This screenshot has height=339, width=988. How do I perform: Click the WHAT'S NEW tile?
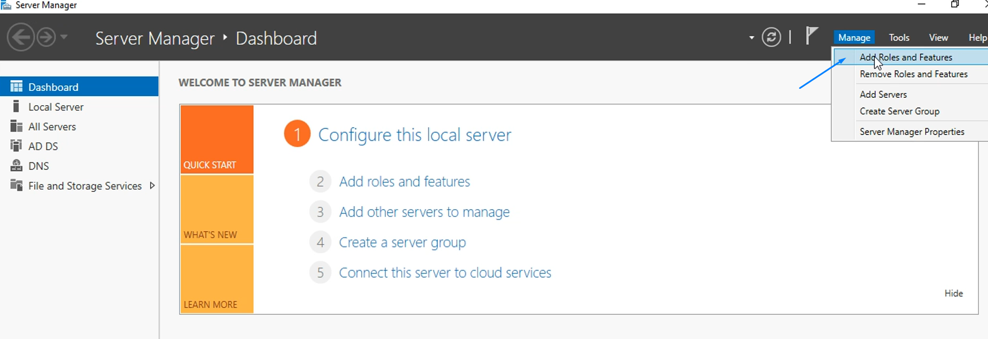click(217, 209)
